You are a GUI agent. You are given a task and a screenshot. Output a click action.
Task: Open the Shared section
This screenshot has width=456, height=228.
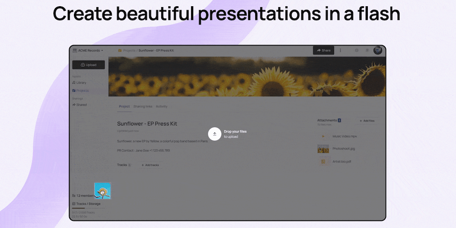(x=81, y=105)
